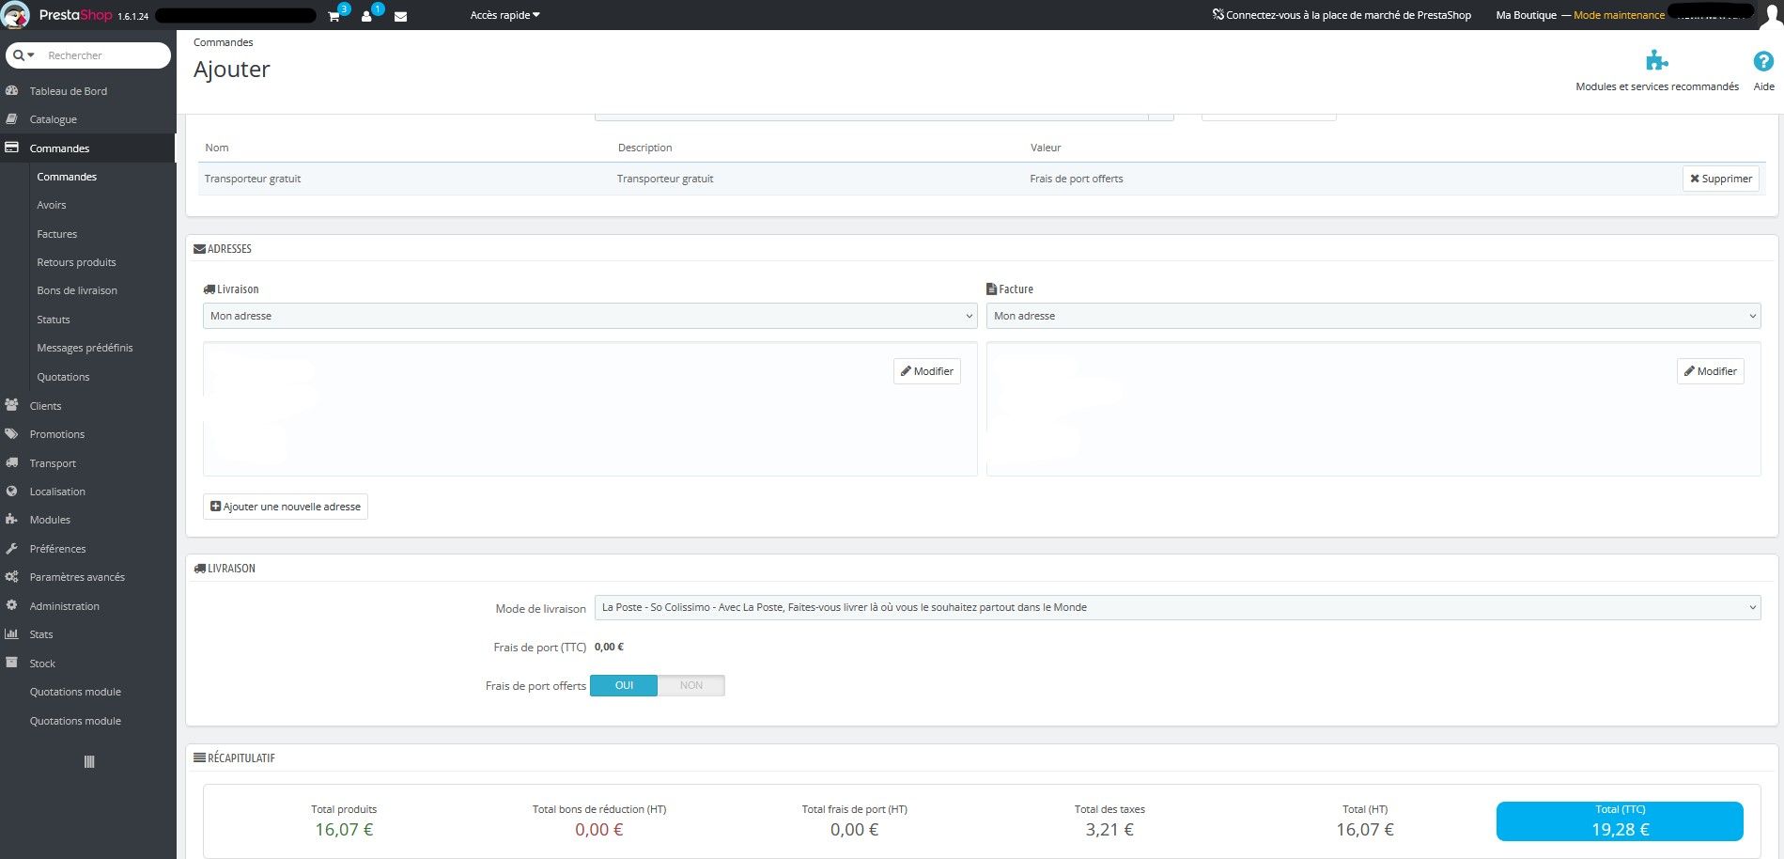Click the shopping cart notifications icon
The image size is (1784, 859).
[334, 16]
